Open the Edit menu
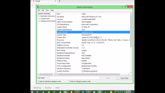165x93 pixels. (x=43, y=10)
